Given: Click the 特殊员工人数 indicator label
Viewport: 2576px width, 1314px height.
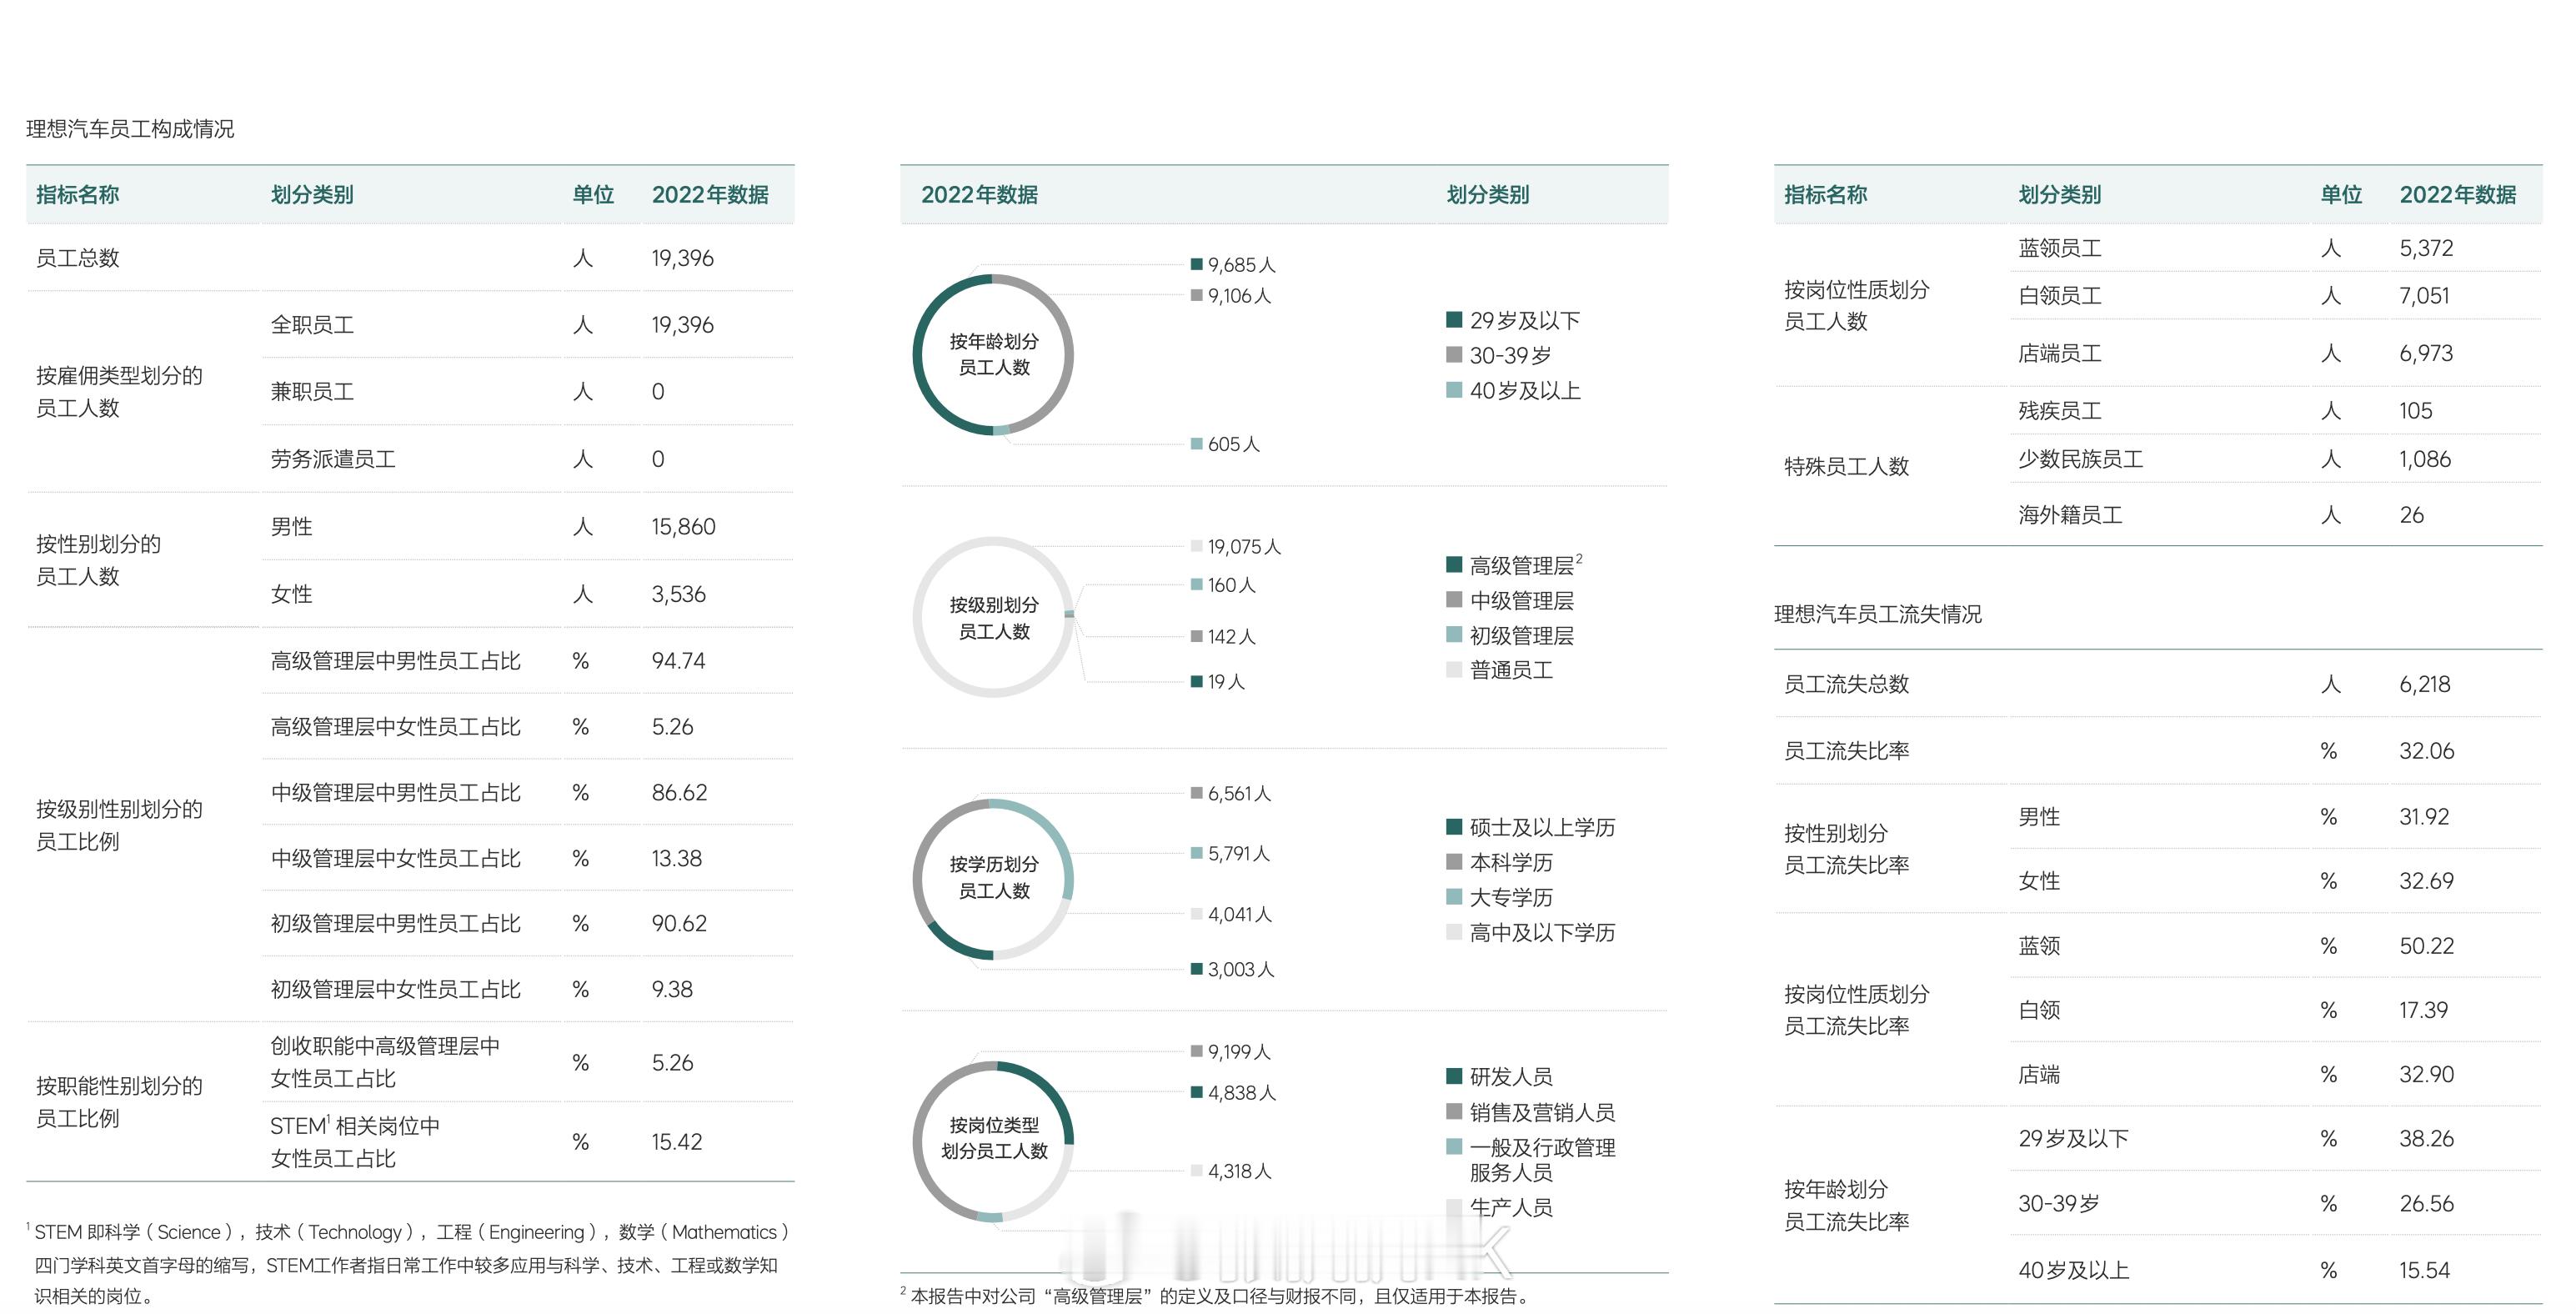Looking at the screenshot, I should point(1847,466).
